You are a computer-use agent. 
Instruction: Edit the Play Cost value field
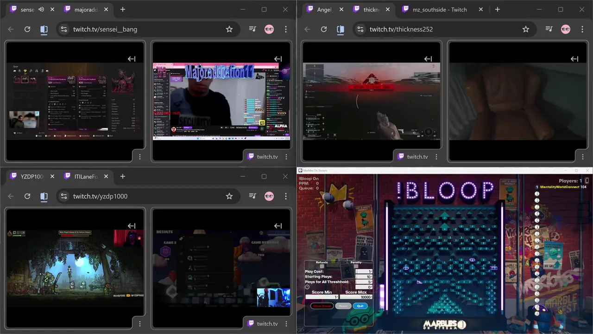coord(364,271)
